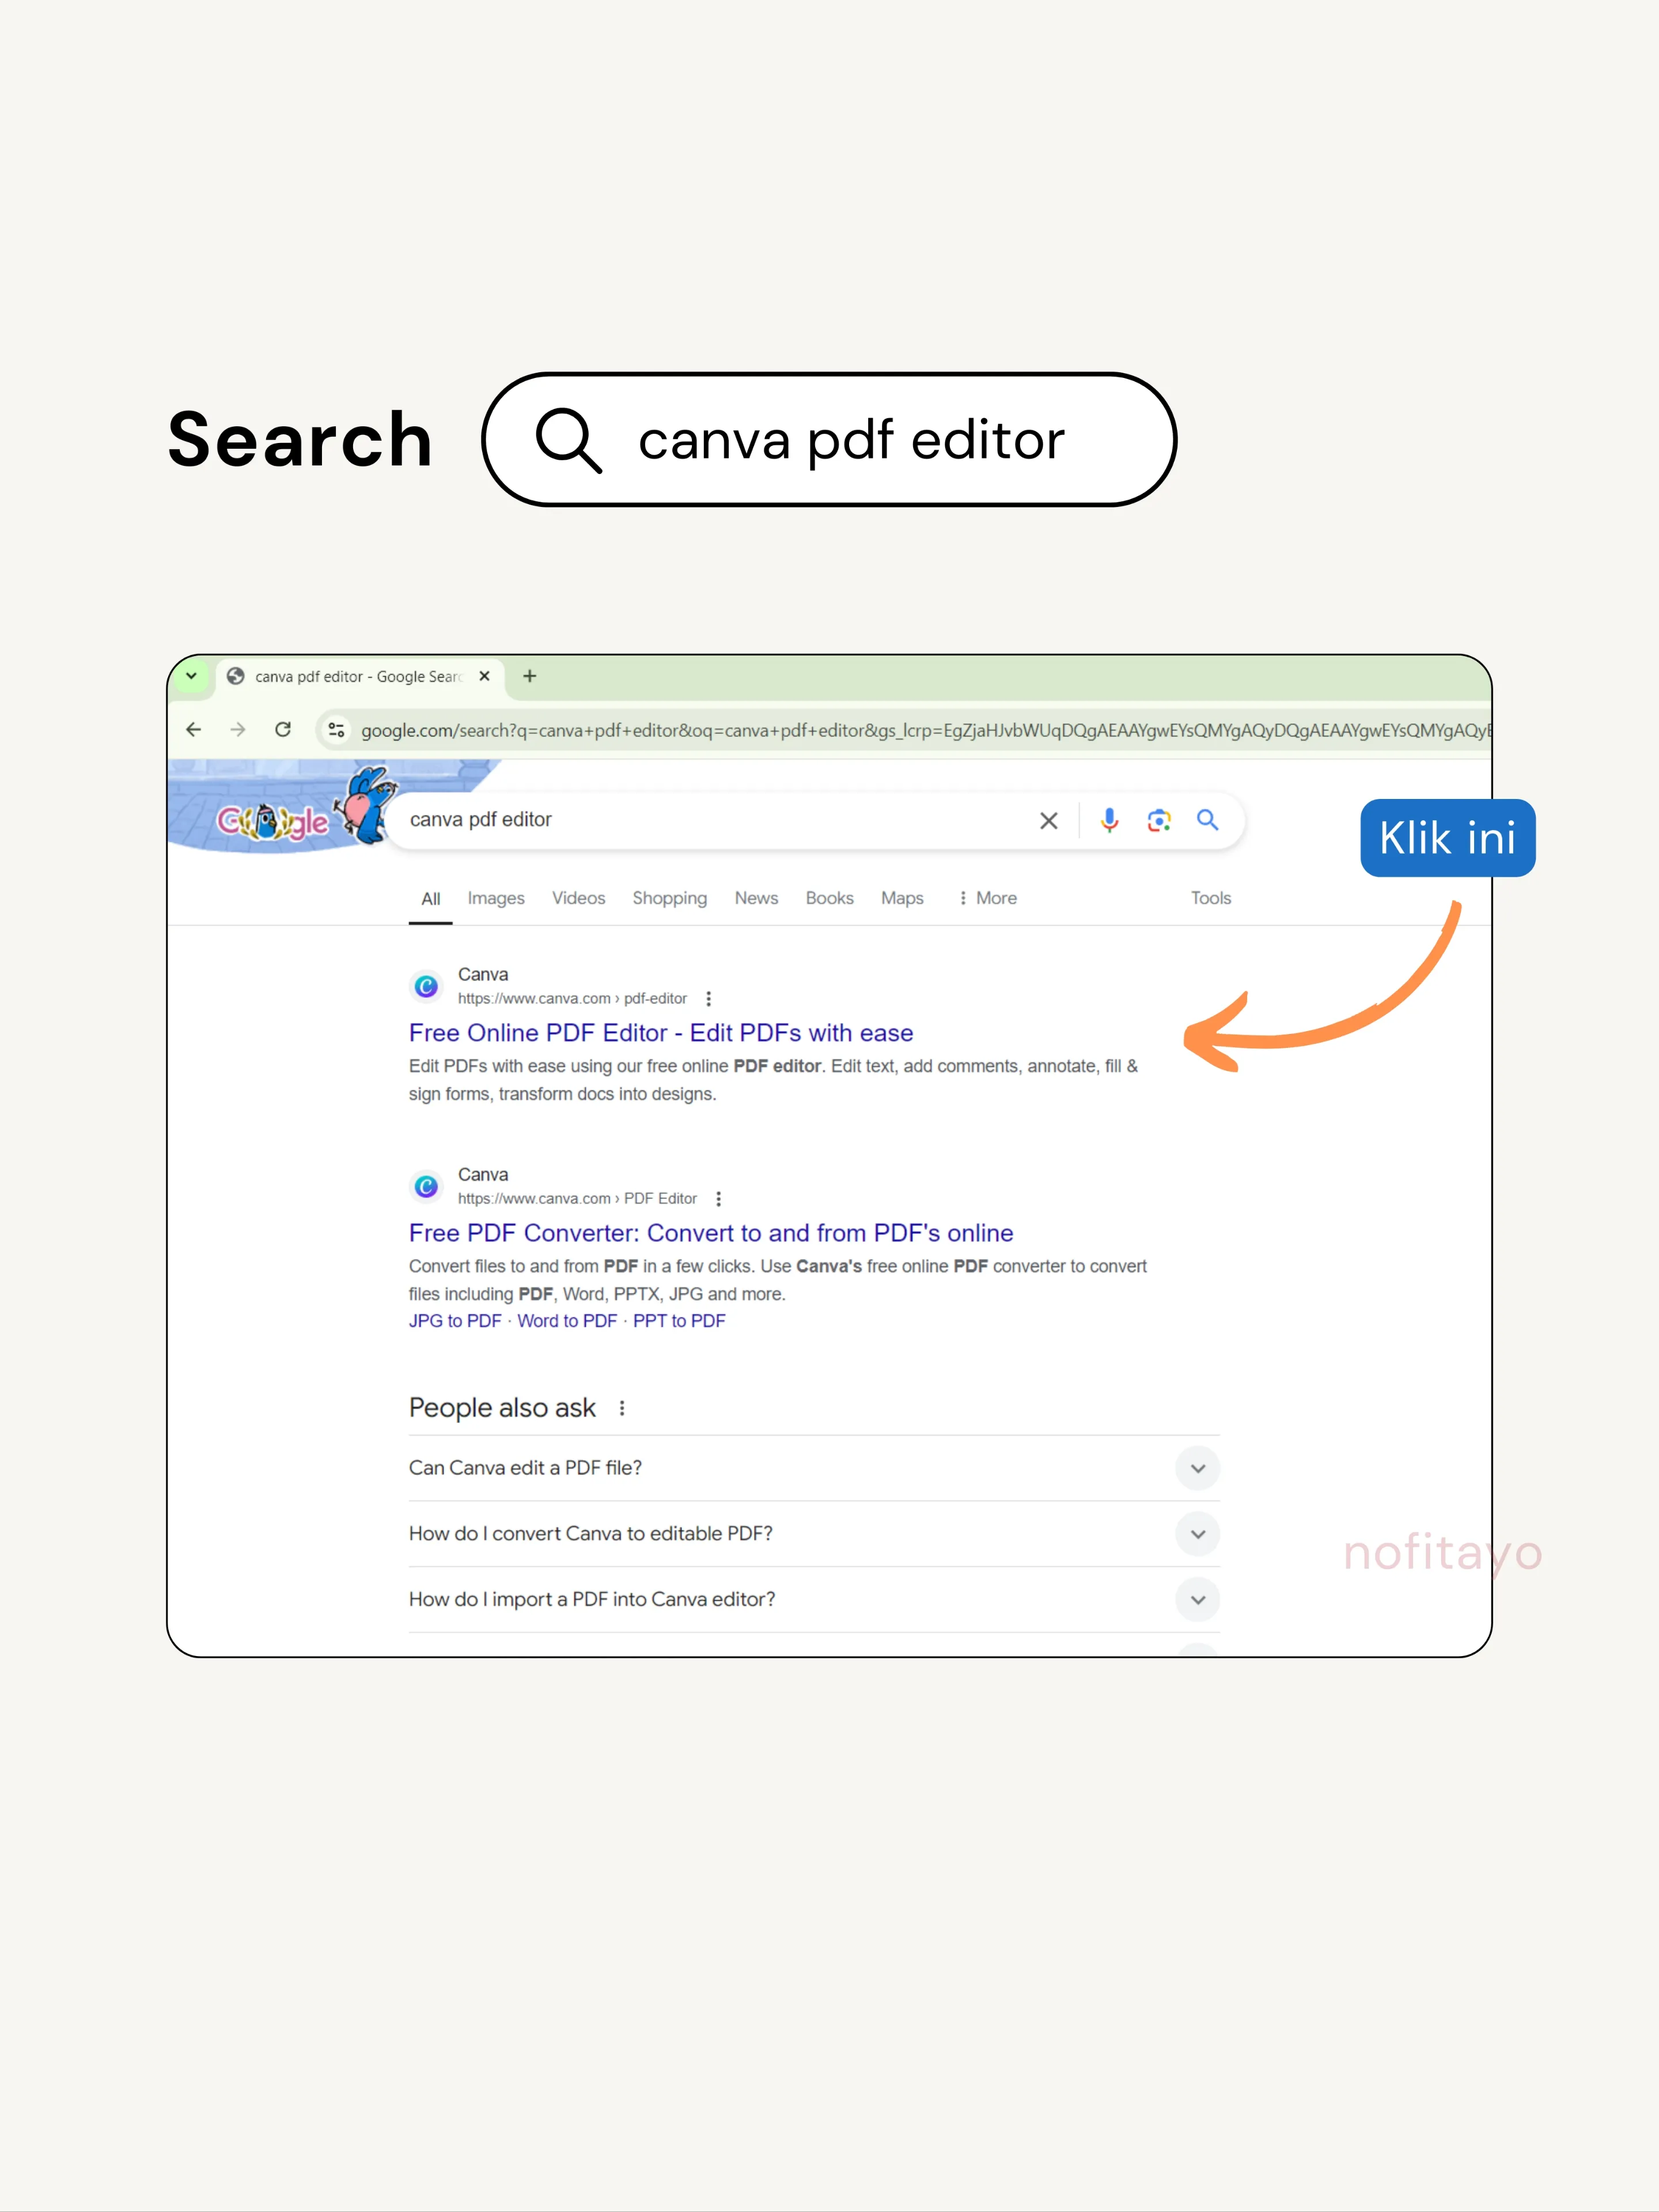This screenshot has height=2212, width=1659.
Task: Open 'Free Online PDF Editor' result link
Action: coord(660,1032)
